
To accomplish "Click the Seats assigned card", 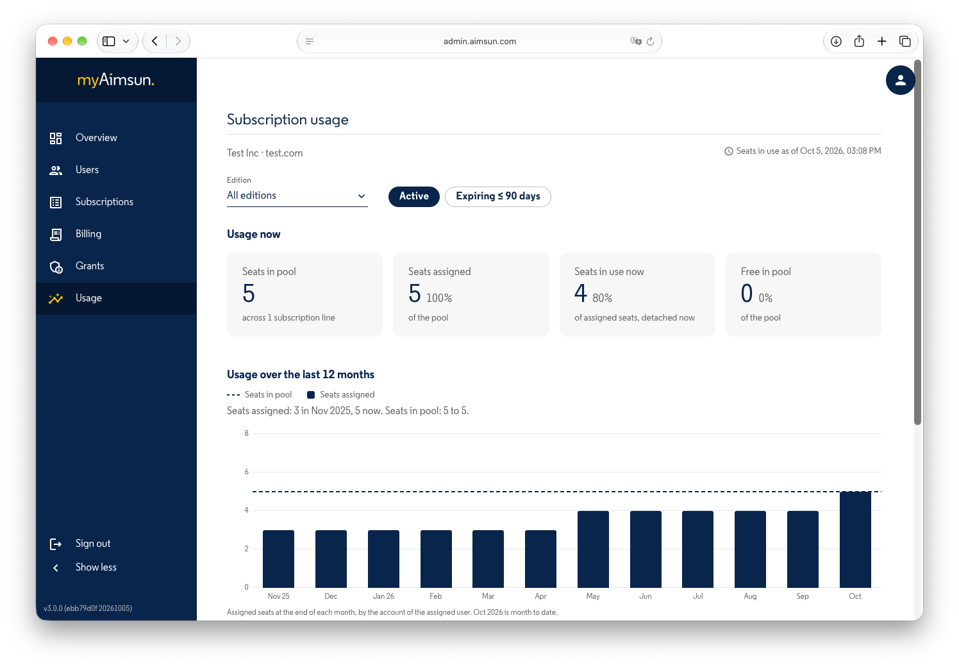I will [x=471, y=294].
